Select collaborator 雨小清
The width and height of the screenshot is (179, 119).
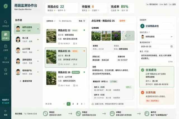point(27,40)
